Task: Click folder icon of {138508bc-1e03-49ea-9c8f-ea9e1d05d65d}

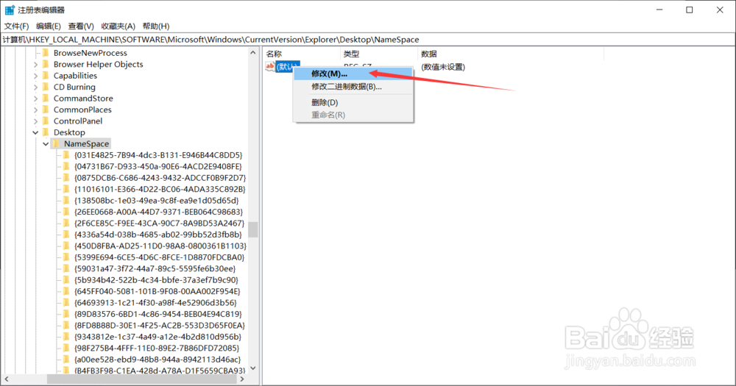Action: pos(66,200)
